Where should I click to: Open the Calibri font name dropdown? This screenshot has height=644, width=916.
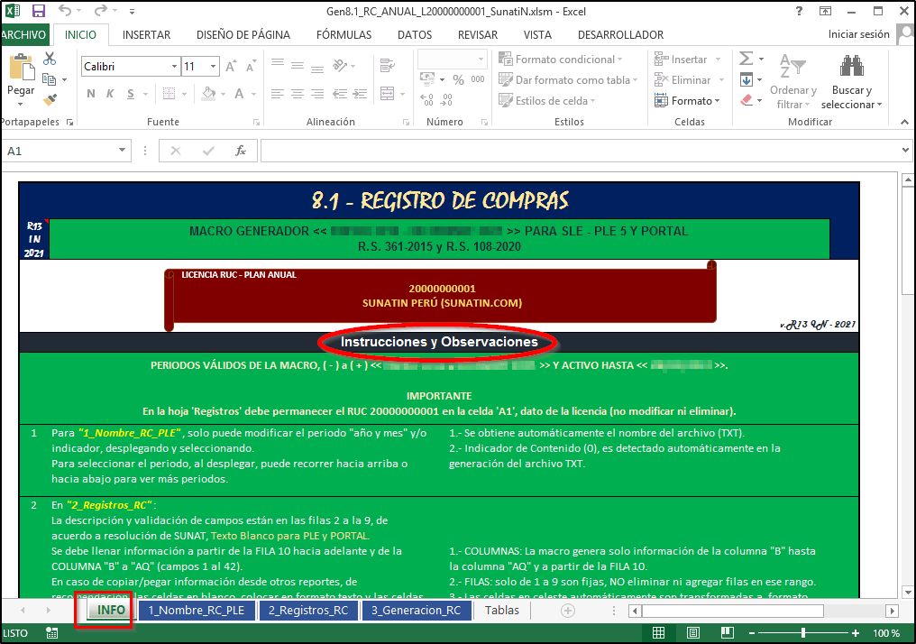[128, 67]
